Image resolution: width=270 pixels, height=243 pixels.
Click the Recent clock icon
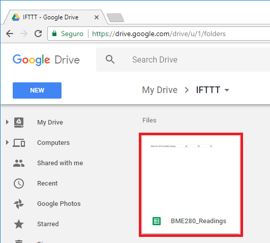19,184
